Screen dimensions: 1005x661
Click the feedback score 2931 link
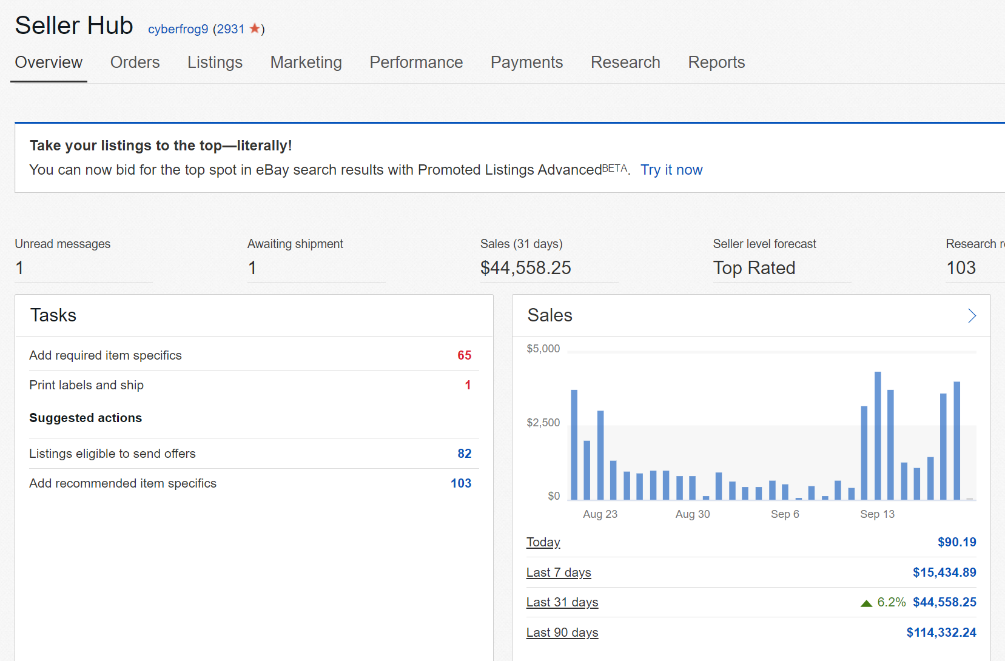[230, 29]
